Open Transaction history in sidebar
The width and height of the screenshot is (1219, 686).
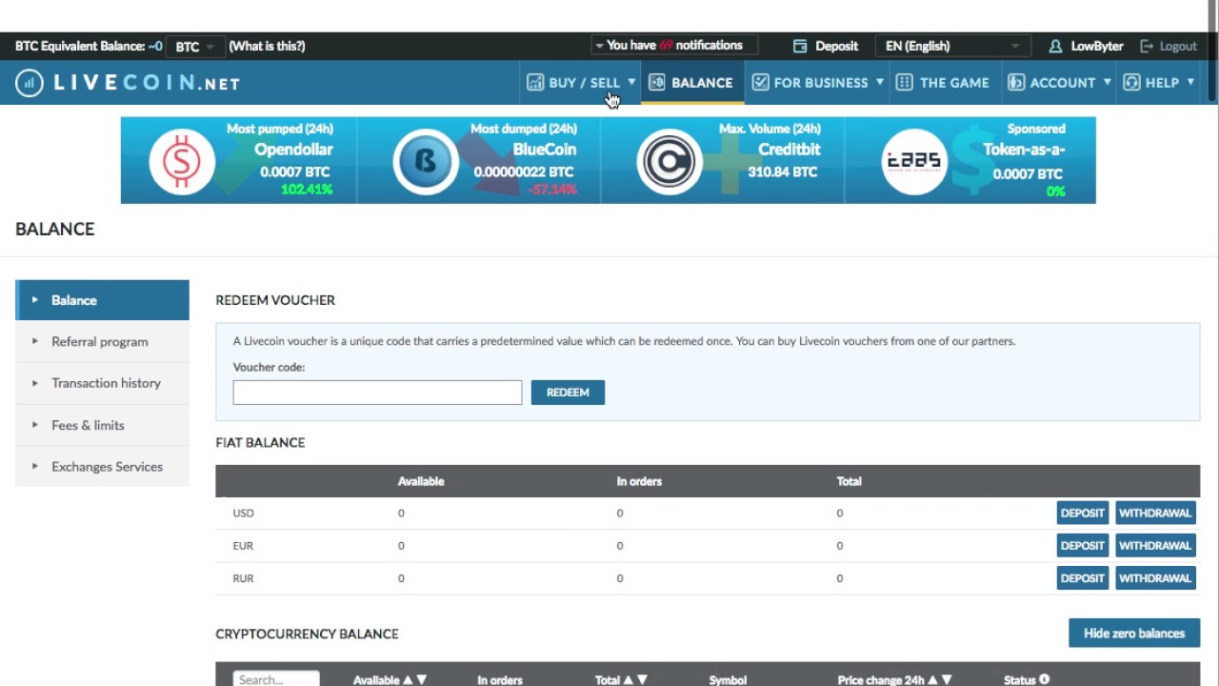click(102, 383)
